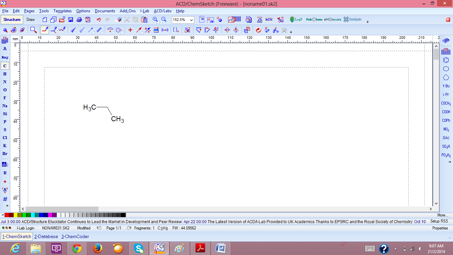
Task: Select the red color swatch
Action: click(x=7, y=215)
